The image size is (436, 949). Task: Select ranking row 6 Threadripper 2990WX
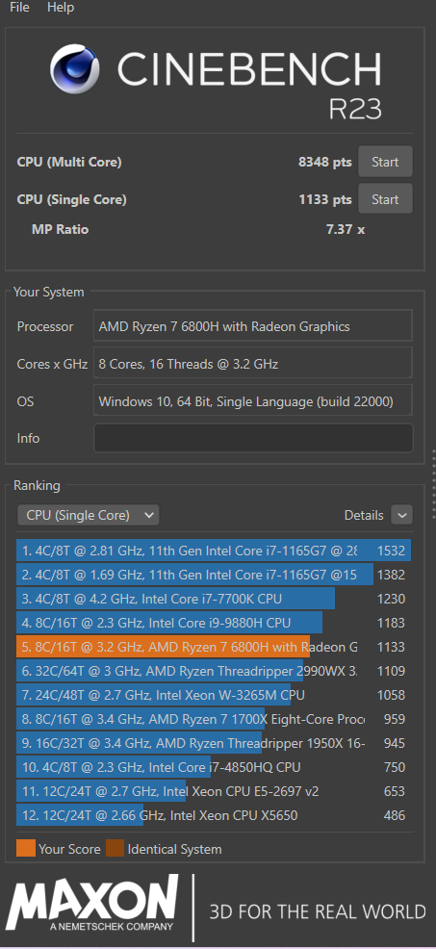coord(214,671)
